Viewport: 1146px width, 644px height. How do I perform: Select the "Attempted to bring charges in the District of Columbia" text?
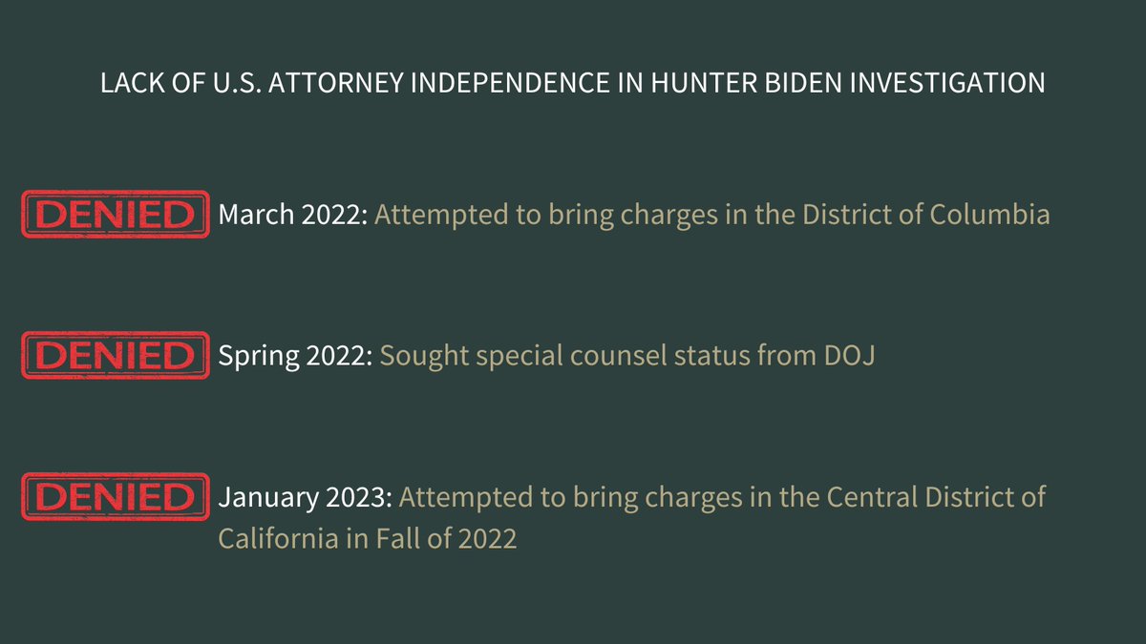click(x=711, y=215)
